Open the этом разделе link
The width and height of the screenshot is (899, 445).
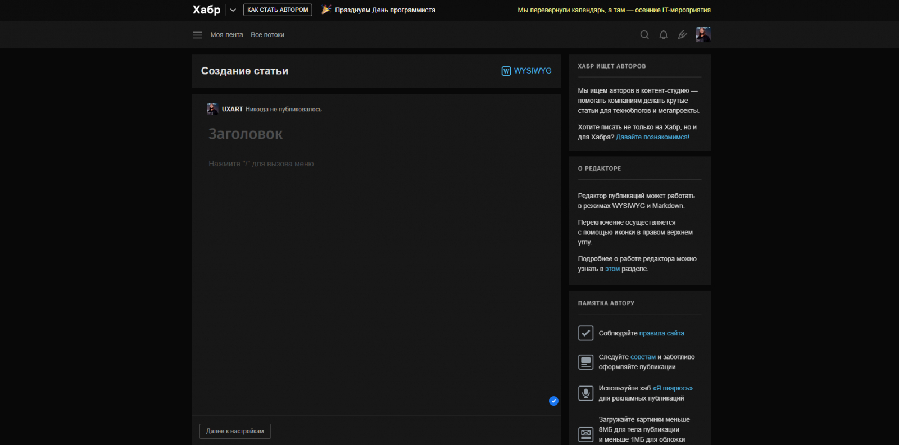tap(612, 269)
